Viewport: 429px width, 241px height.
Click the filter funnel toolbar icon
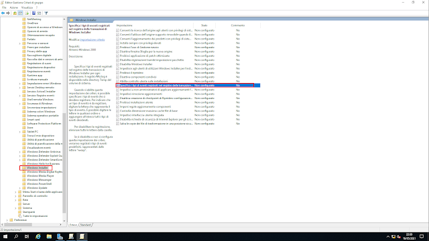click(46, 13)
